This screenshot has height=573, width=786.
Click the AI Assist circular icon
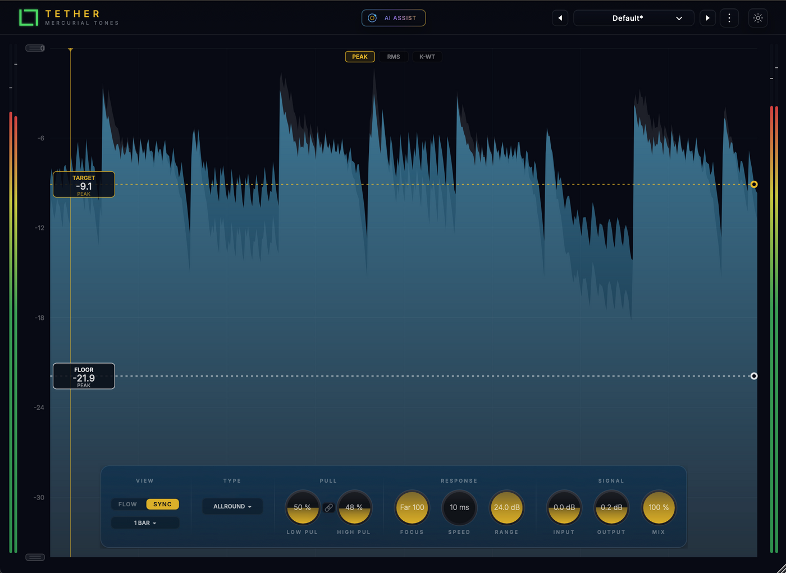(372, 18)
